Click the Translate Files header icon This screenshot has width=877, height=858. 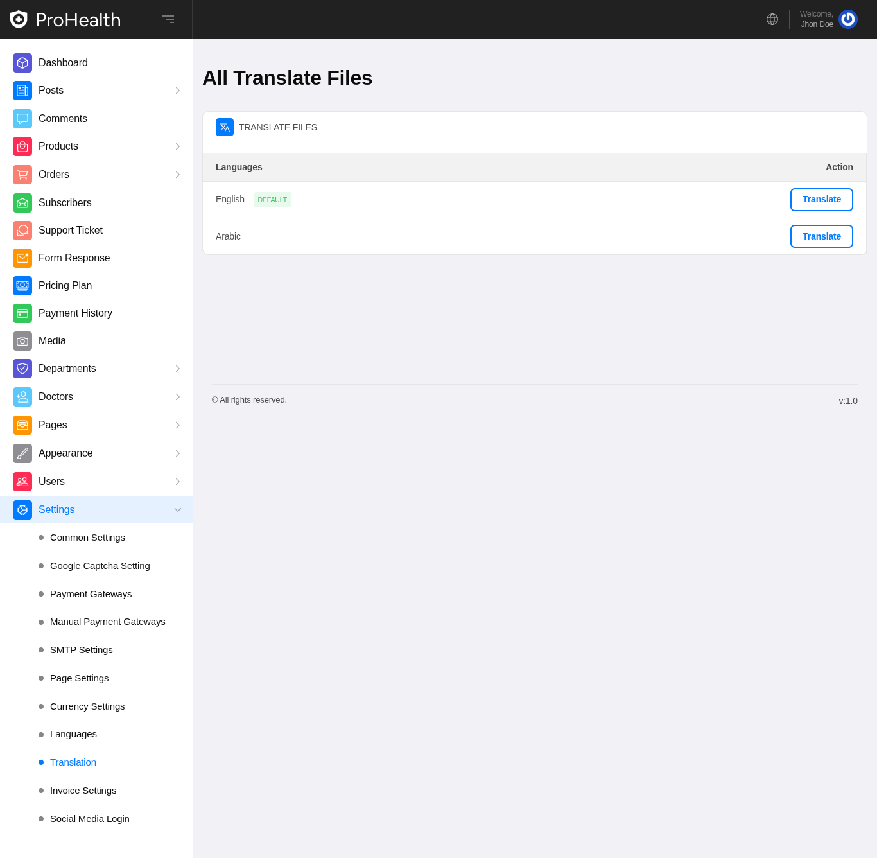pyautogui.click(x=225, y=127)
